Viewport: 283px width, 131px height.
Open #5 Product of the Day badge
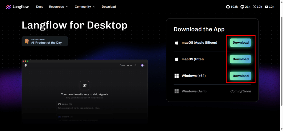[x=46, y=41]
